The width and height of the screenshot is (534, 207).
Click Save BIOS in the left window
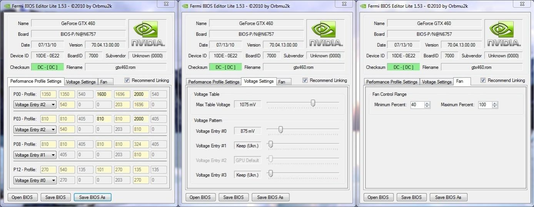click(x=55, y=197)
